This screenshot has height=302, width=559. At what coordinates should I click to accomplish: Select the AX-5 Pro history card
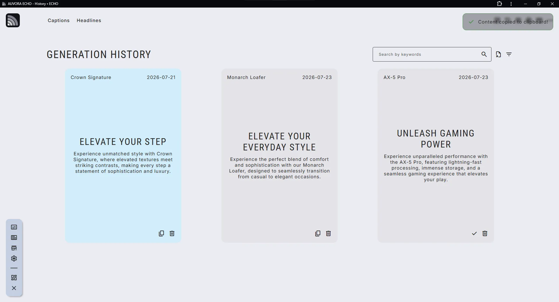tap(436, 156)
